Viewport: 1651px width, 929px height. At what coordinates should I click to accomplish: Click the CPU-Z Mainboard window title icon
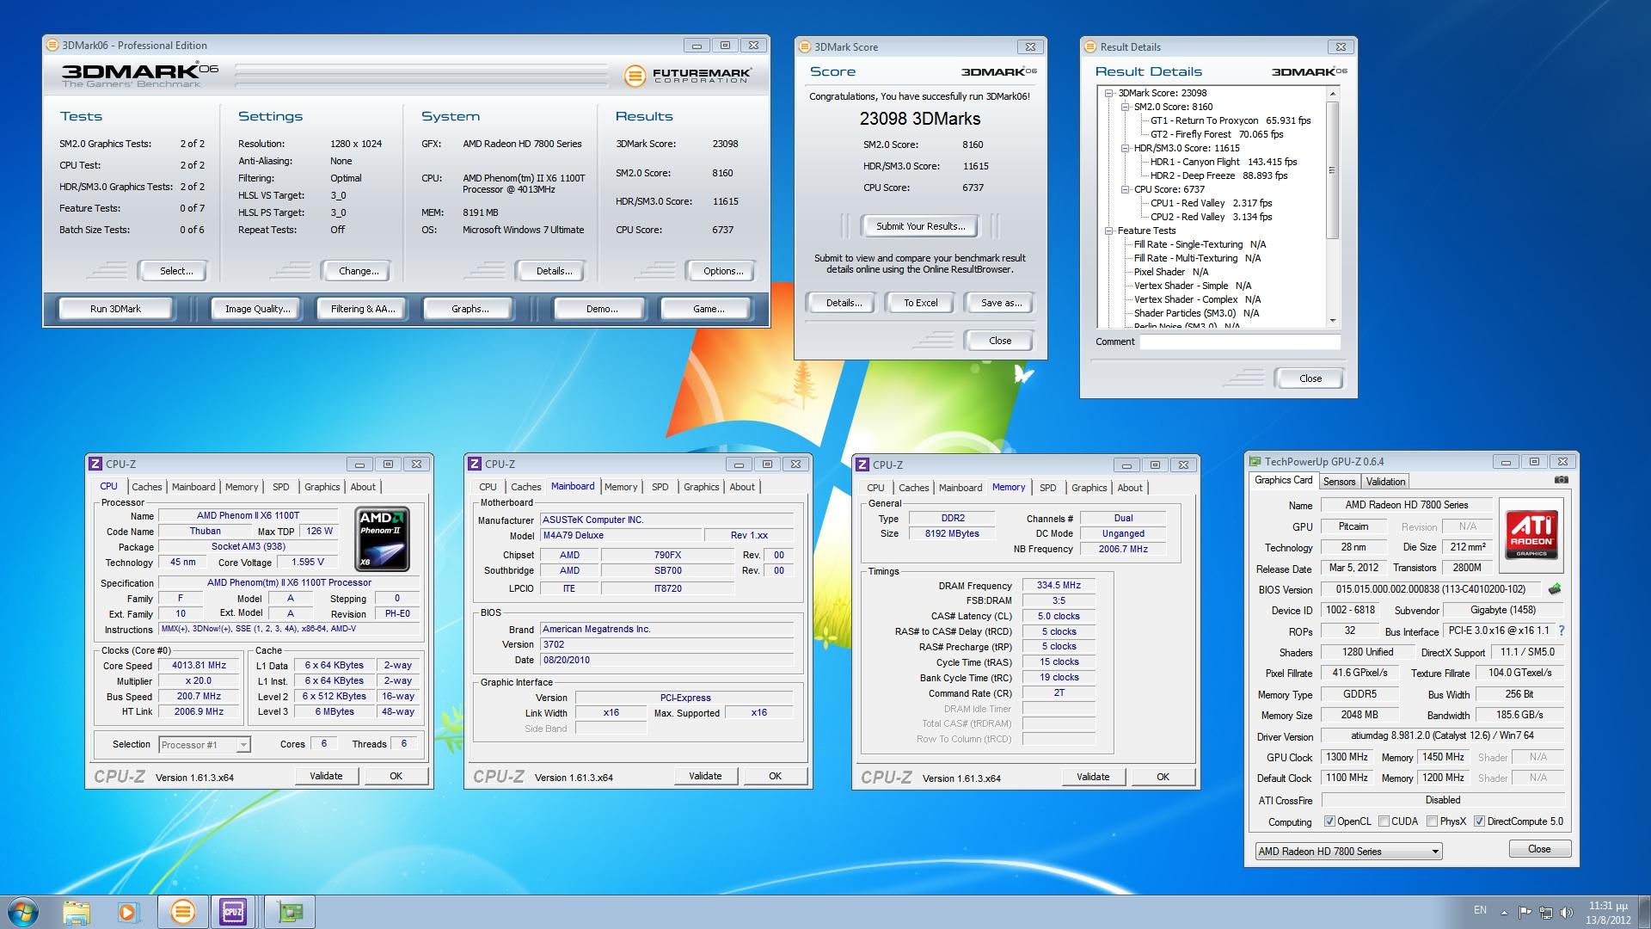475,464
